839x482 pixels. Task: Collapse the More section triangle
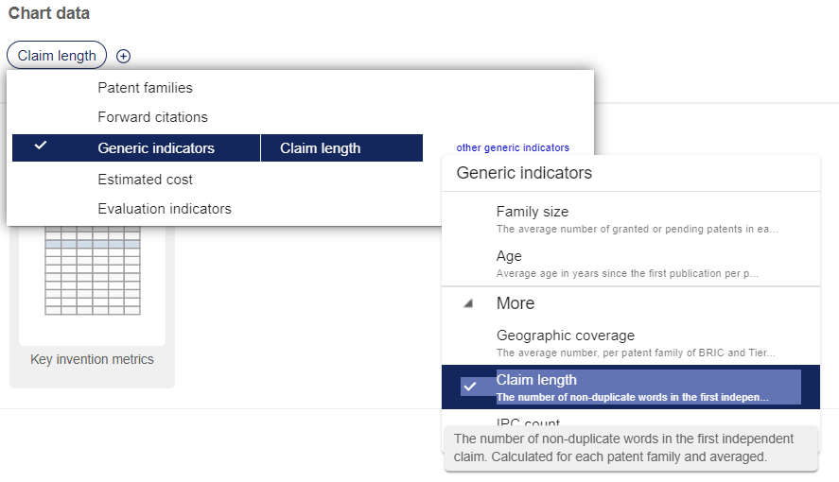468,304
